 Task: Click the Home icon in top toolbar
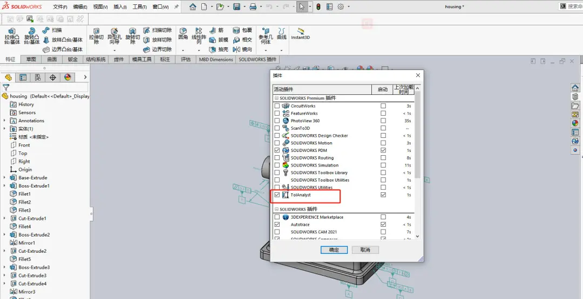coord(193,6)
